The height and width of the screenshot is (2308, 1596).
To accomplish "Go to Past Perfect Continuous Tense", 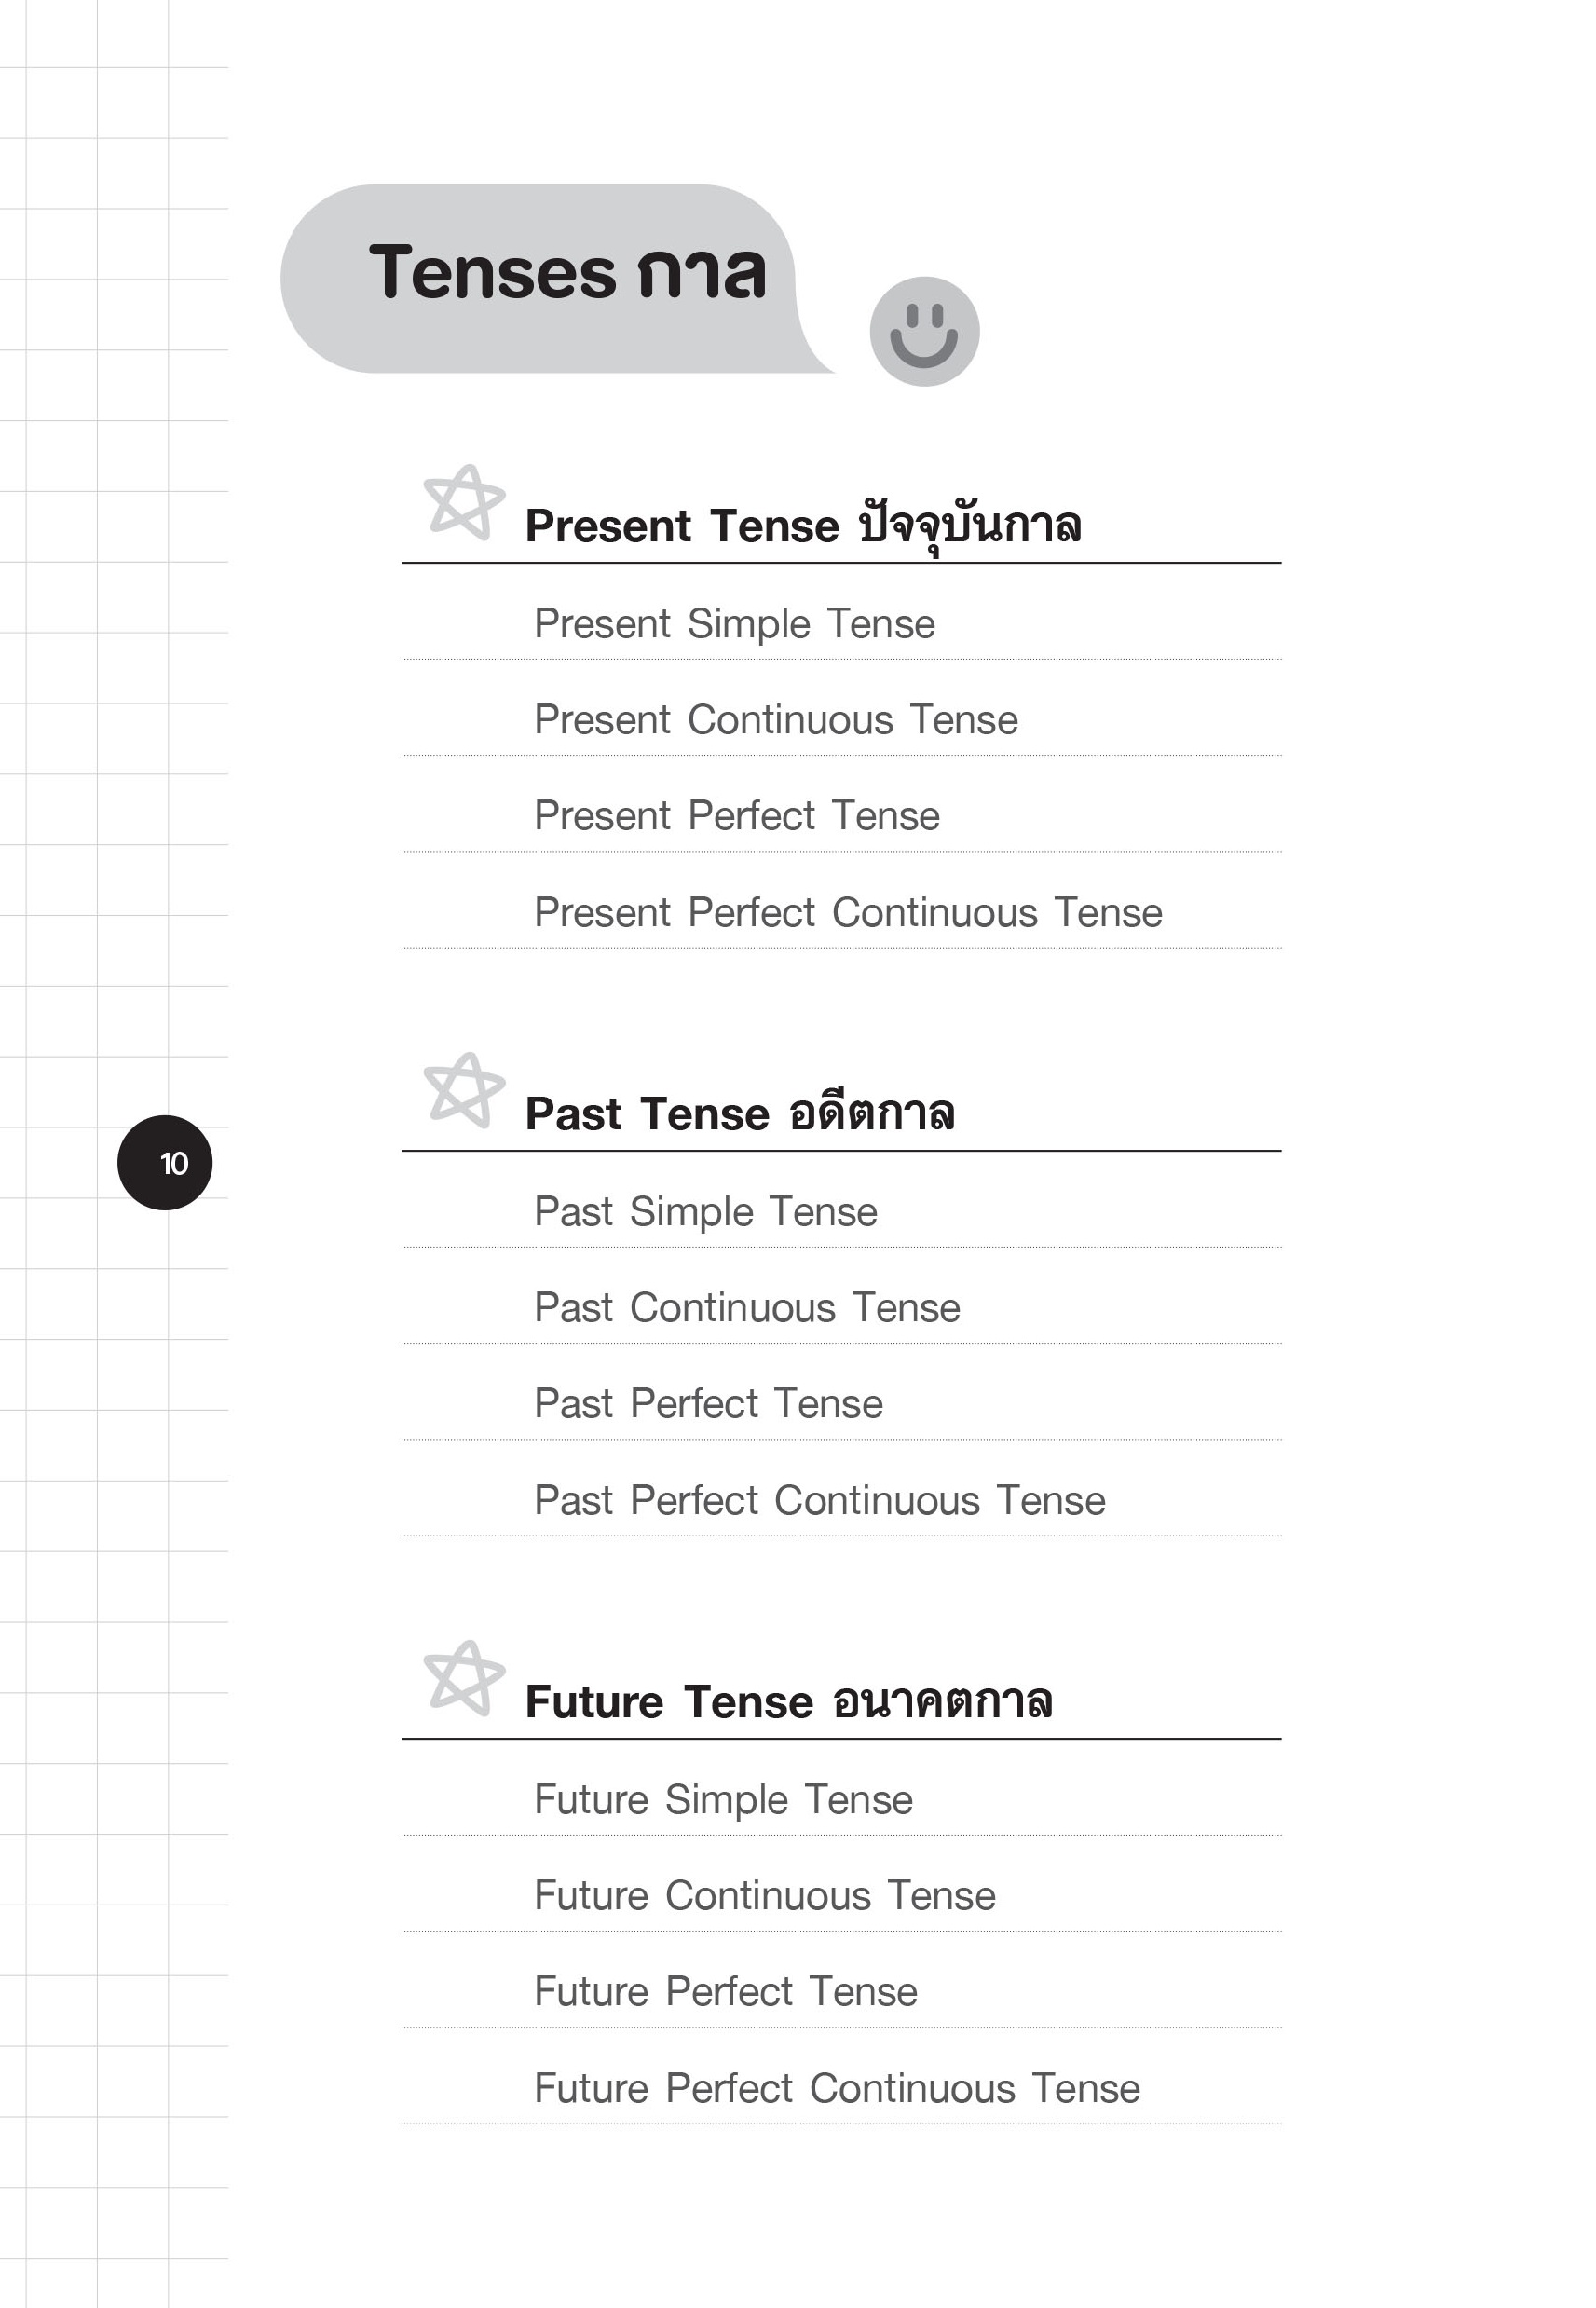I will (x=820, y=1501).
